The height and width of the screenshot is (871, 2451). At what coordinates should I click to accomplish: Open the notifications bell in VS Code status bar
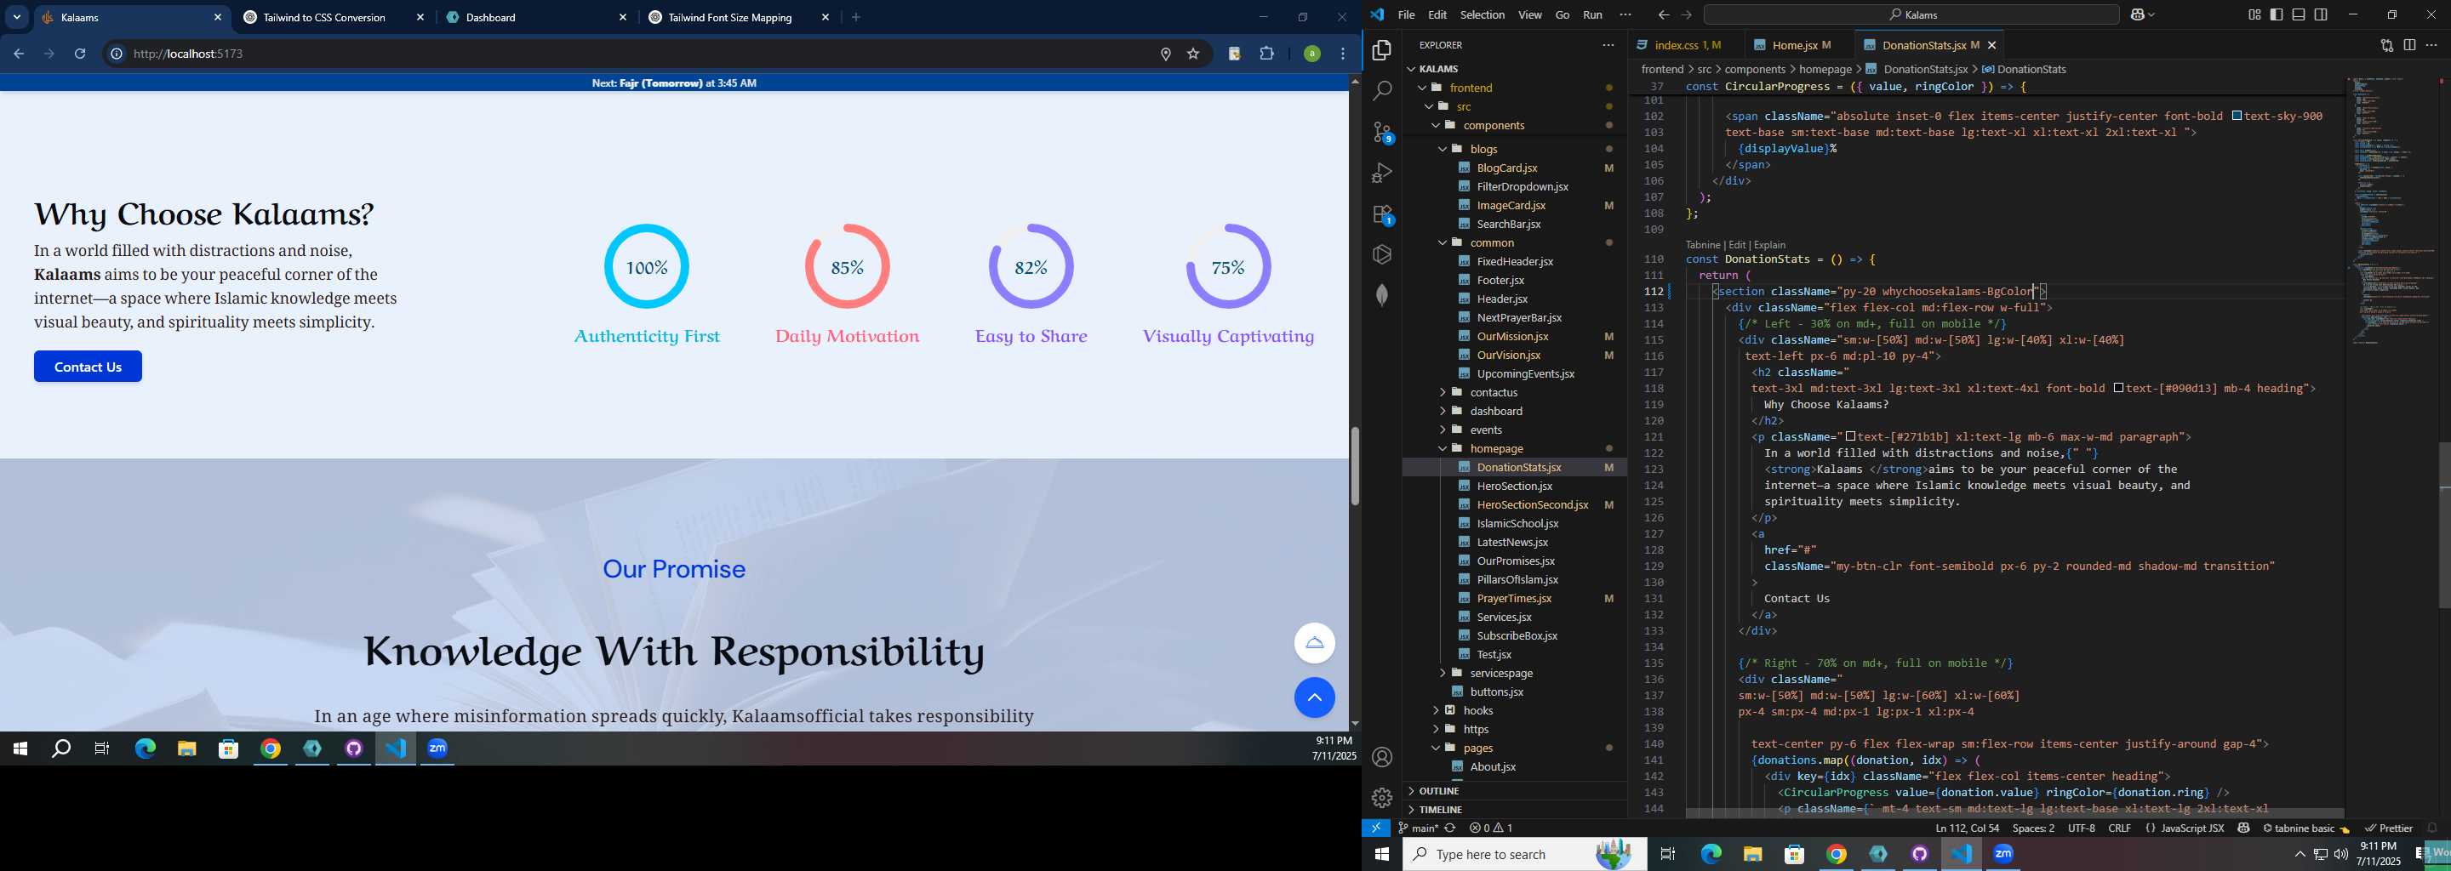pyautogui.click(x=2433, y=828)
